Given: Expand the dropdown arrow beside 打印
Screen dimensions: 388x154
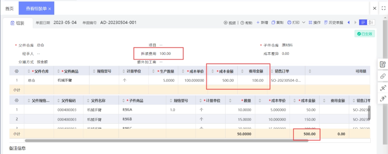Looking at the screenshot, I should pyautogui.click(x=304, y=23).
